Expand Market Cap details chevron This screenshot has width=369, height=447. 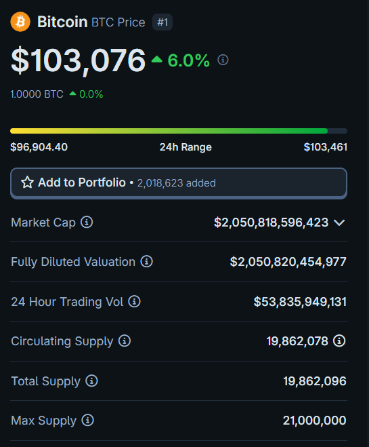pos(339,222)
